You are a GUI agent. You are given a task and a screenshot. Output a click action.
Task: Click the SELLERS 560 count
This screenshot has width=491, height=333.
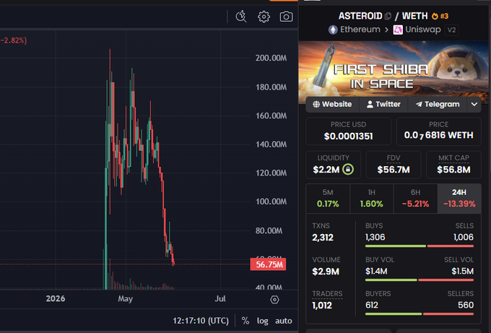(466, 305)
